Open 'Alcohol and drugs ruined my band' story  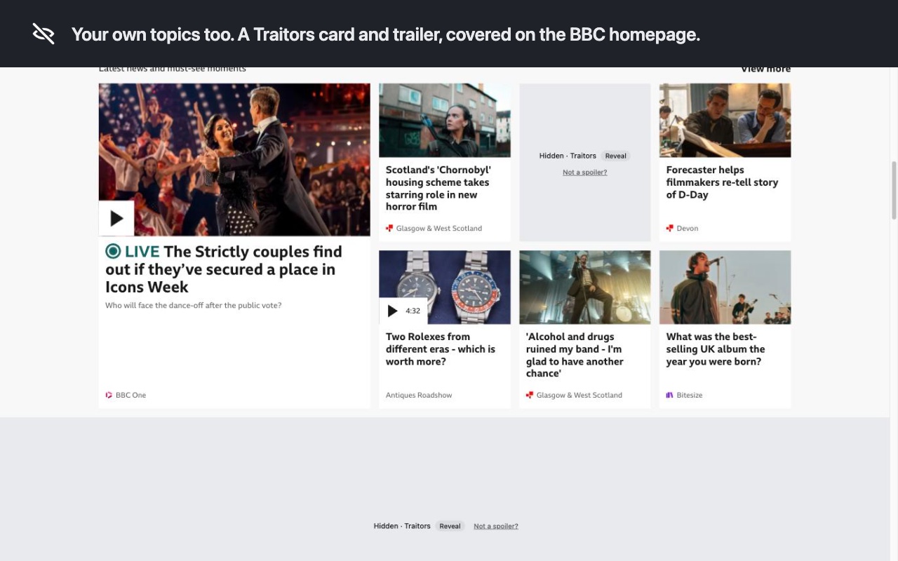tap(575, 355)
